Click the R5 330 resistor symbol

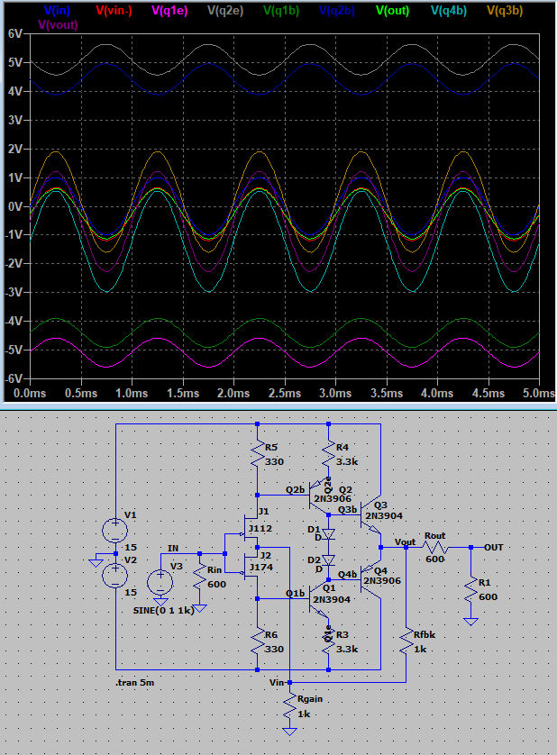[x=258, y=453]
